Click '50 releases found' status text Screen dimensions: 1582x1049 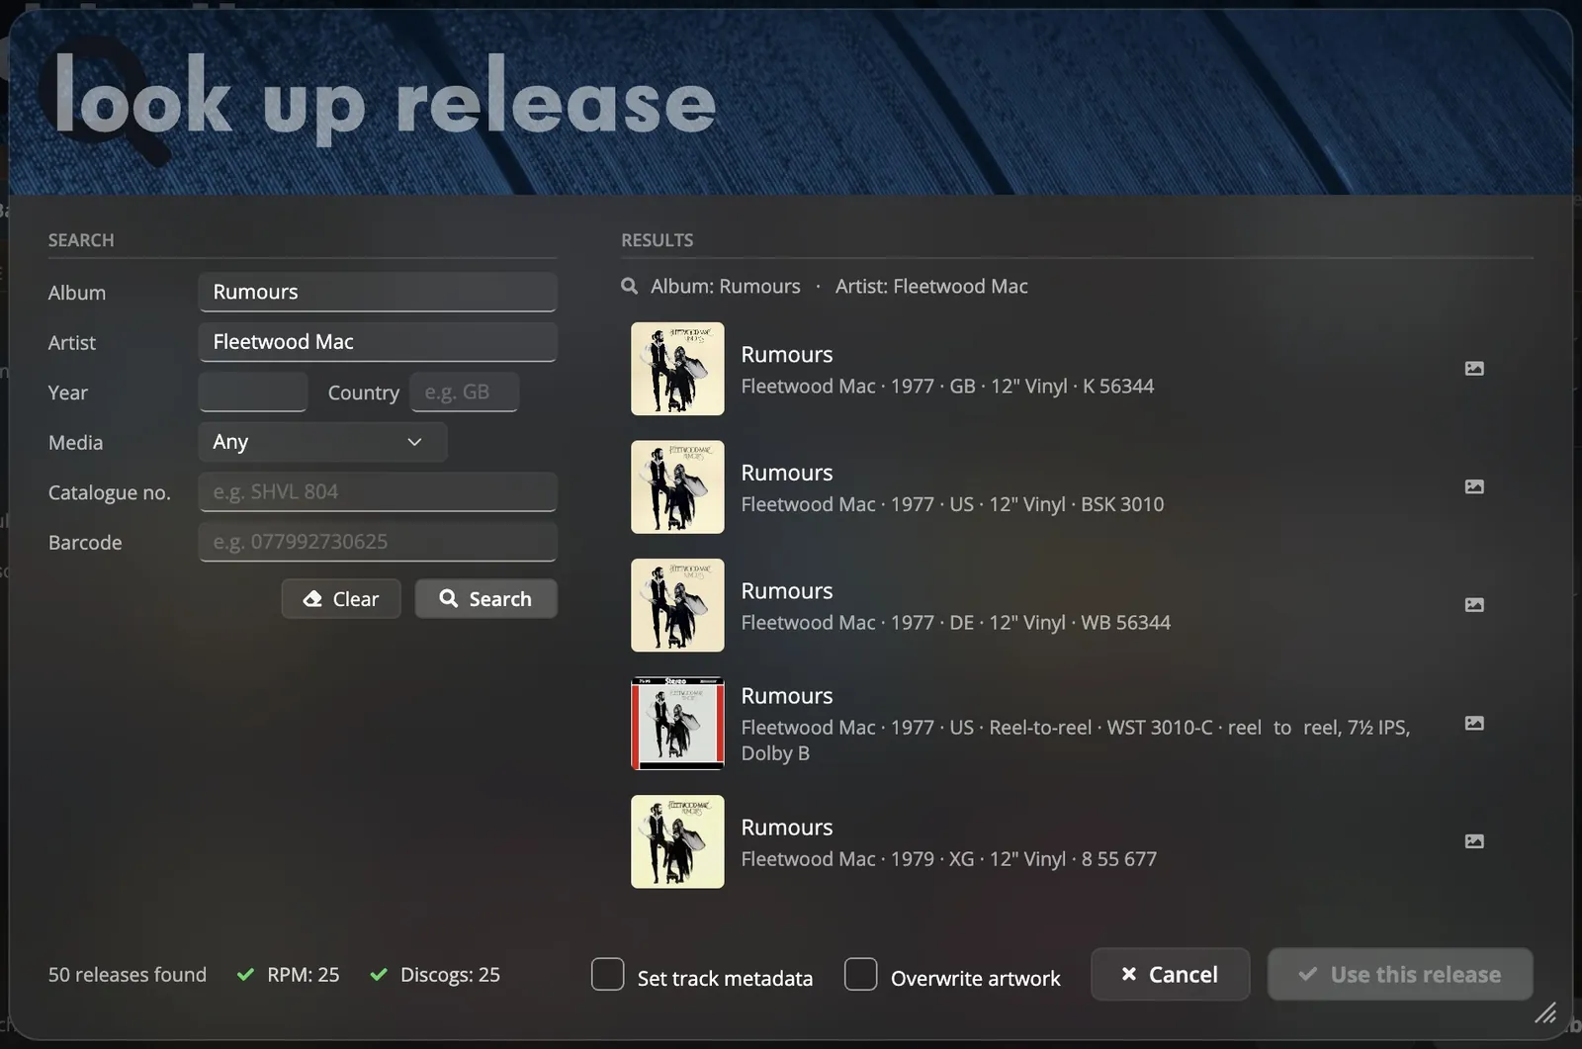[x=128, y=975]
